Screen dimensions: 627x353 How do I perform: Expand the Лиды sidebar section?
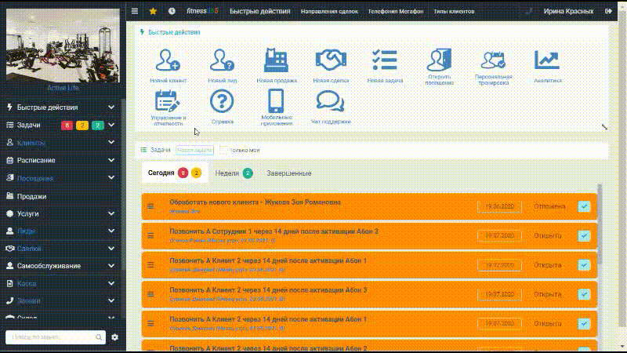(111, 231)
